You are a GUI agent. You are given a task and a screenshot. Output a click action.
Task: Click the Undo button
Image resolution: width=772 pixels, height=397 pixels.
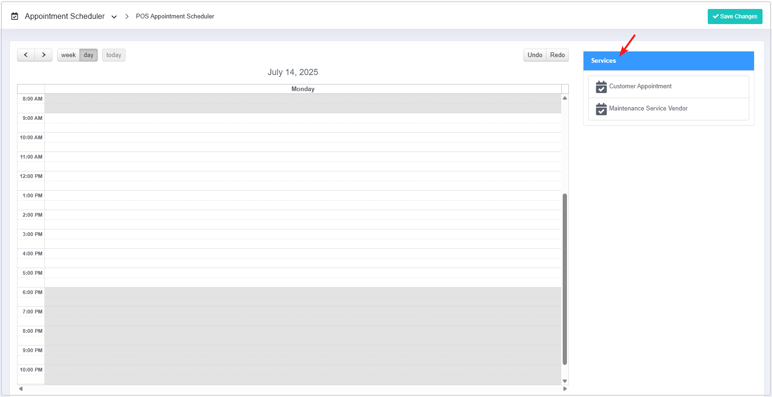[535, 55]
